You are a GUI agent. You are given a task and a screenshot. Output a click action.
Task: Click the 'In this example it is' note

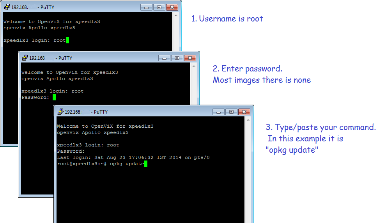click(x=305, y=139)
